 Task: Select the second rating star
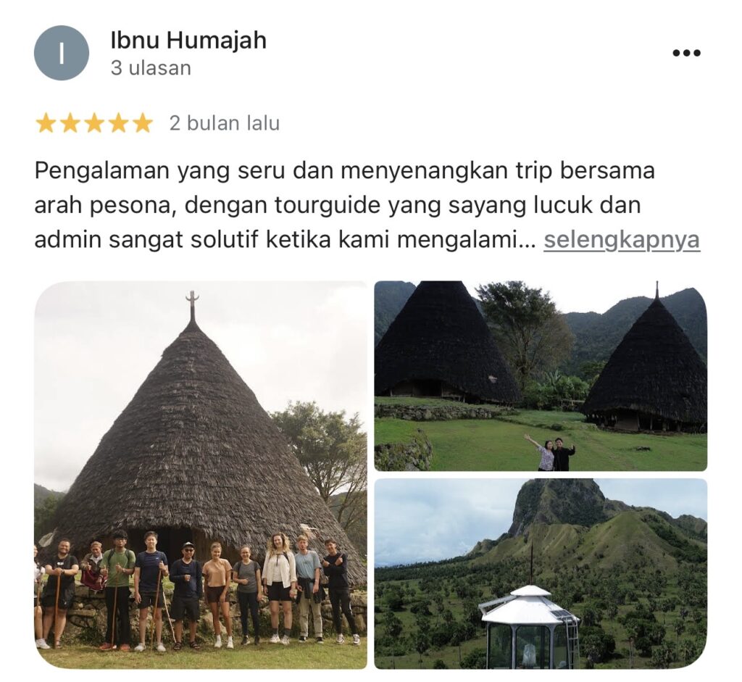(70, 123)
